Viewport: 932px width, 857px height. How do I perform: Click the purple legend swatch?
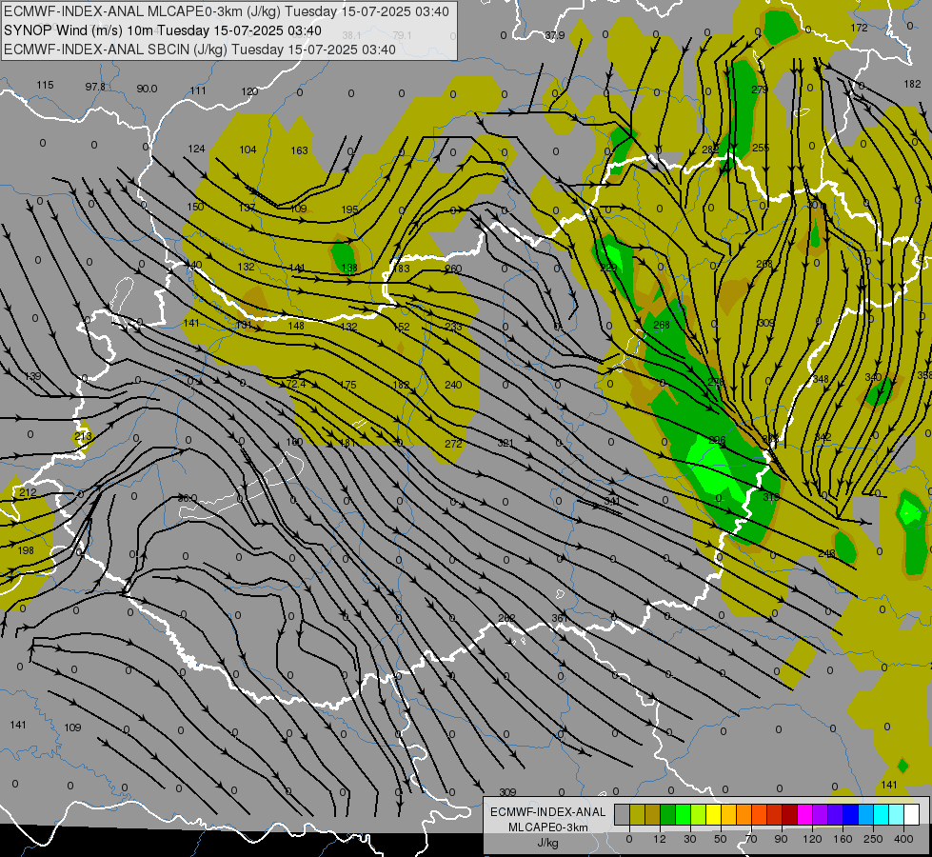pos(821,814)
